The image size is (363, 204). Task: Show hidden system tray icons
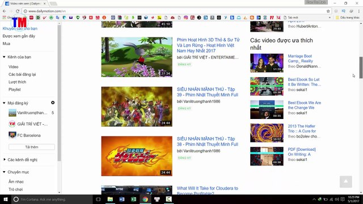[314, 199]
